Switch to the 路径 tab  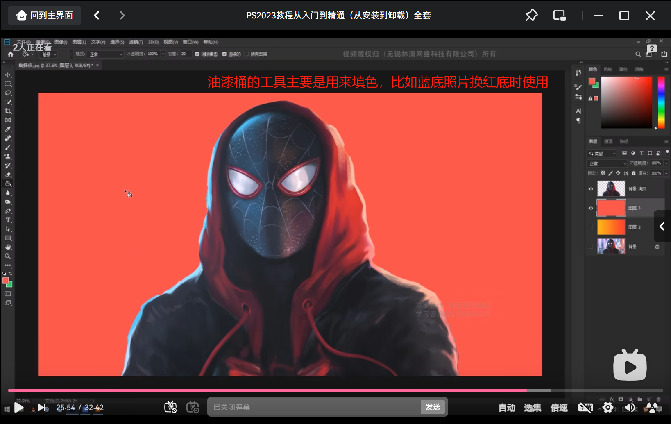624,141
